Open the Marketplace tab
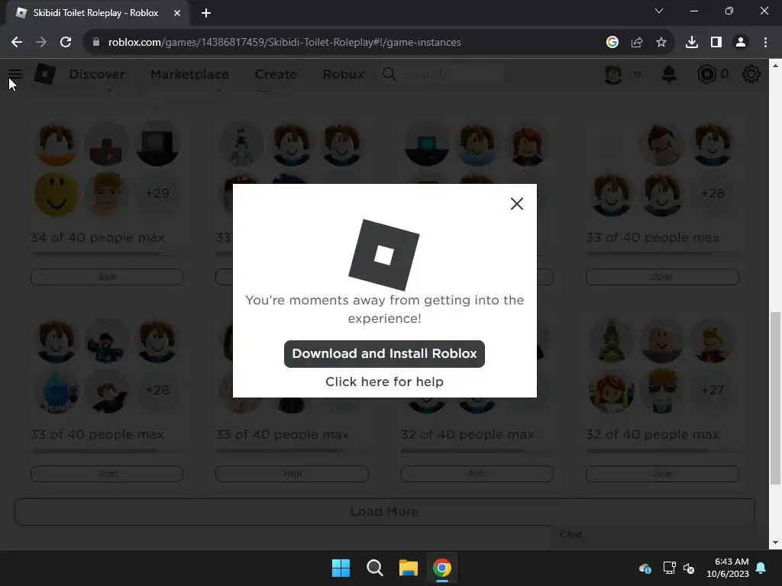This screenshot has height=586, width=782. pos(189,74)
